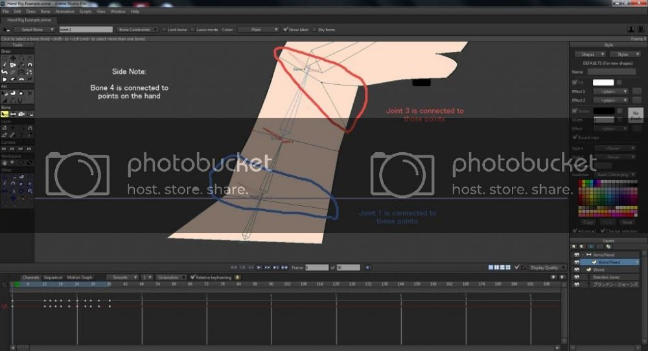Screen dimensions: 648x351
Task: Toggle Relative keyframing checkbox
Action: (x=192, y=277)
